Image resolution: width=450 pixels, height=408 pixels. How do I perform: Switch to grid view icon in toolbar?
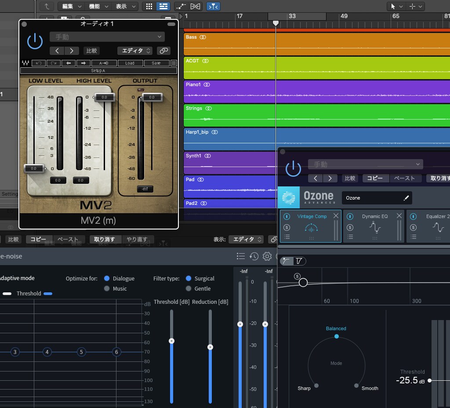(149, 6)
